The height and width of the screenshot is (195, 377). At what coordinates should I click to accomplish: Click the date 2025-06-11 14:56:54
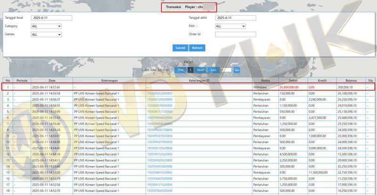tap(46, 93)
